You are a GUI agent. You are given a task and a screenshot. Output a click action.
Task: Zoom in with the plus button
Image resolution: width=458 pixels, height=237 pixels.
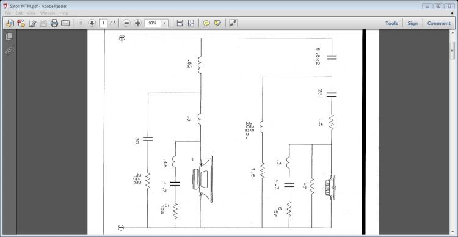coord(137,23)
